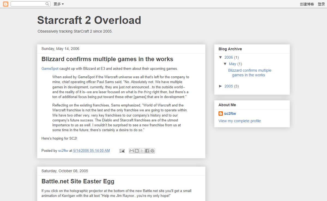The image size is (327, 201).
Task: Click View my complete profile
Action: (240, 121)
